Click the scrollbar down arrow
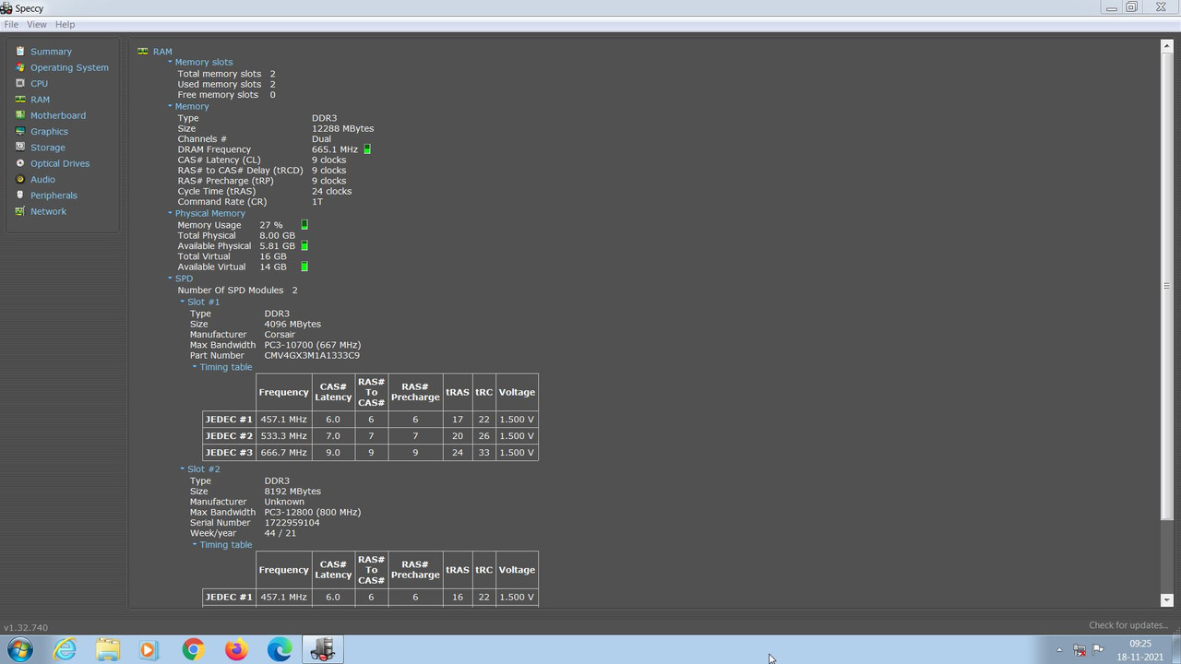Image resolution: width=1181 pixels, height=664 pixels. click(1166, 600)
